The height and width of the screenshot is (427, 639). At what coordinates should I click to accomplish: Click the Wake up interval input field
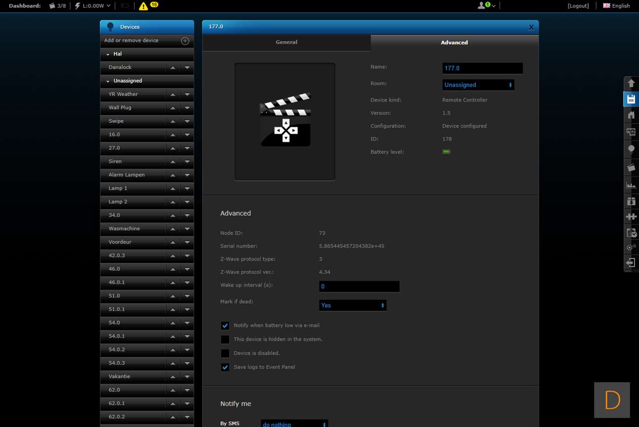pos(359,286)
